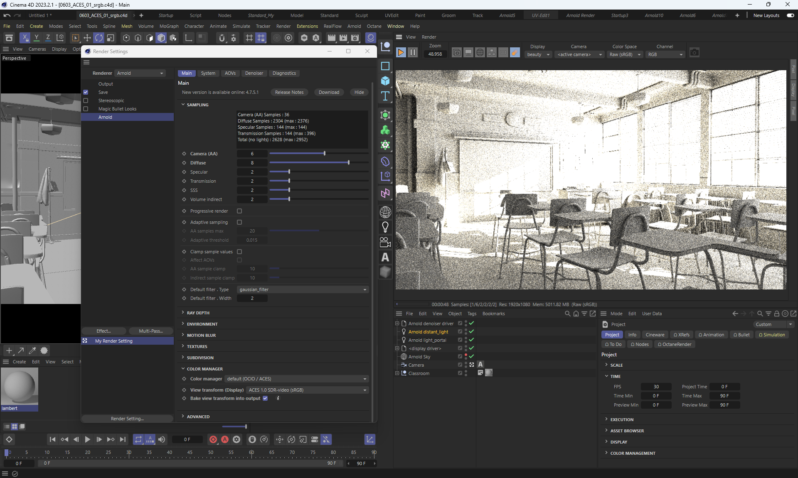Enable the Progressive render checkbox
The height and width of the screenshot is (478, 798).
[239, 211]
